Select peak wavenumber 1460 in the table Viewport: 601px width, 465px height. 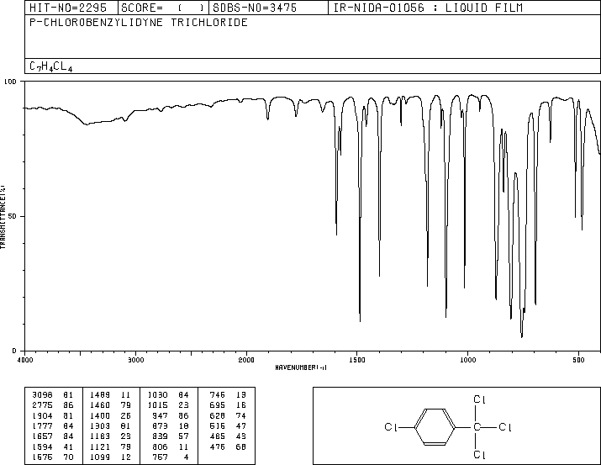[x=100, y=405]
